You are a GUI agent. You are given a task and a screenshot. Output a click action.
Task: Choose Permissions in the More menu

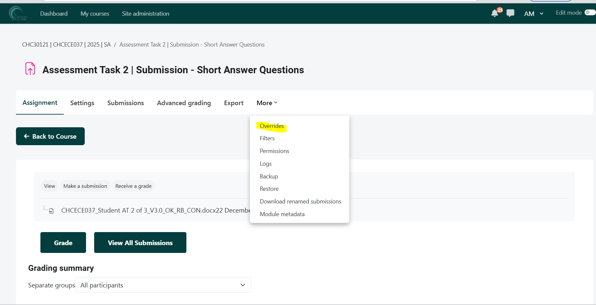click(x=274, y=151)
